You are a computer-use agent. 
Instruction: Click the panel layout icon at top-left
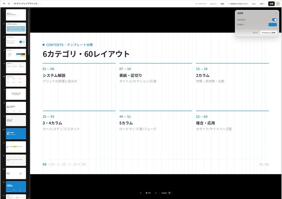click(x=4, y=4)
